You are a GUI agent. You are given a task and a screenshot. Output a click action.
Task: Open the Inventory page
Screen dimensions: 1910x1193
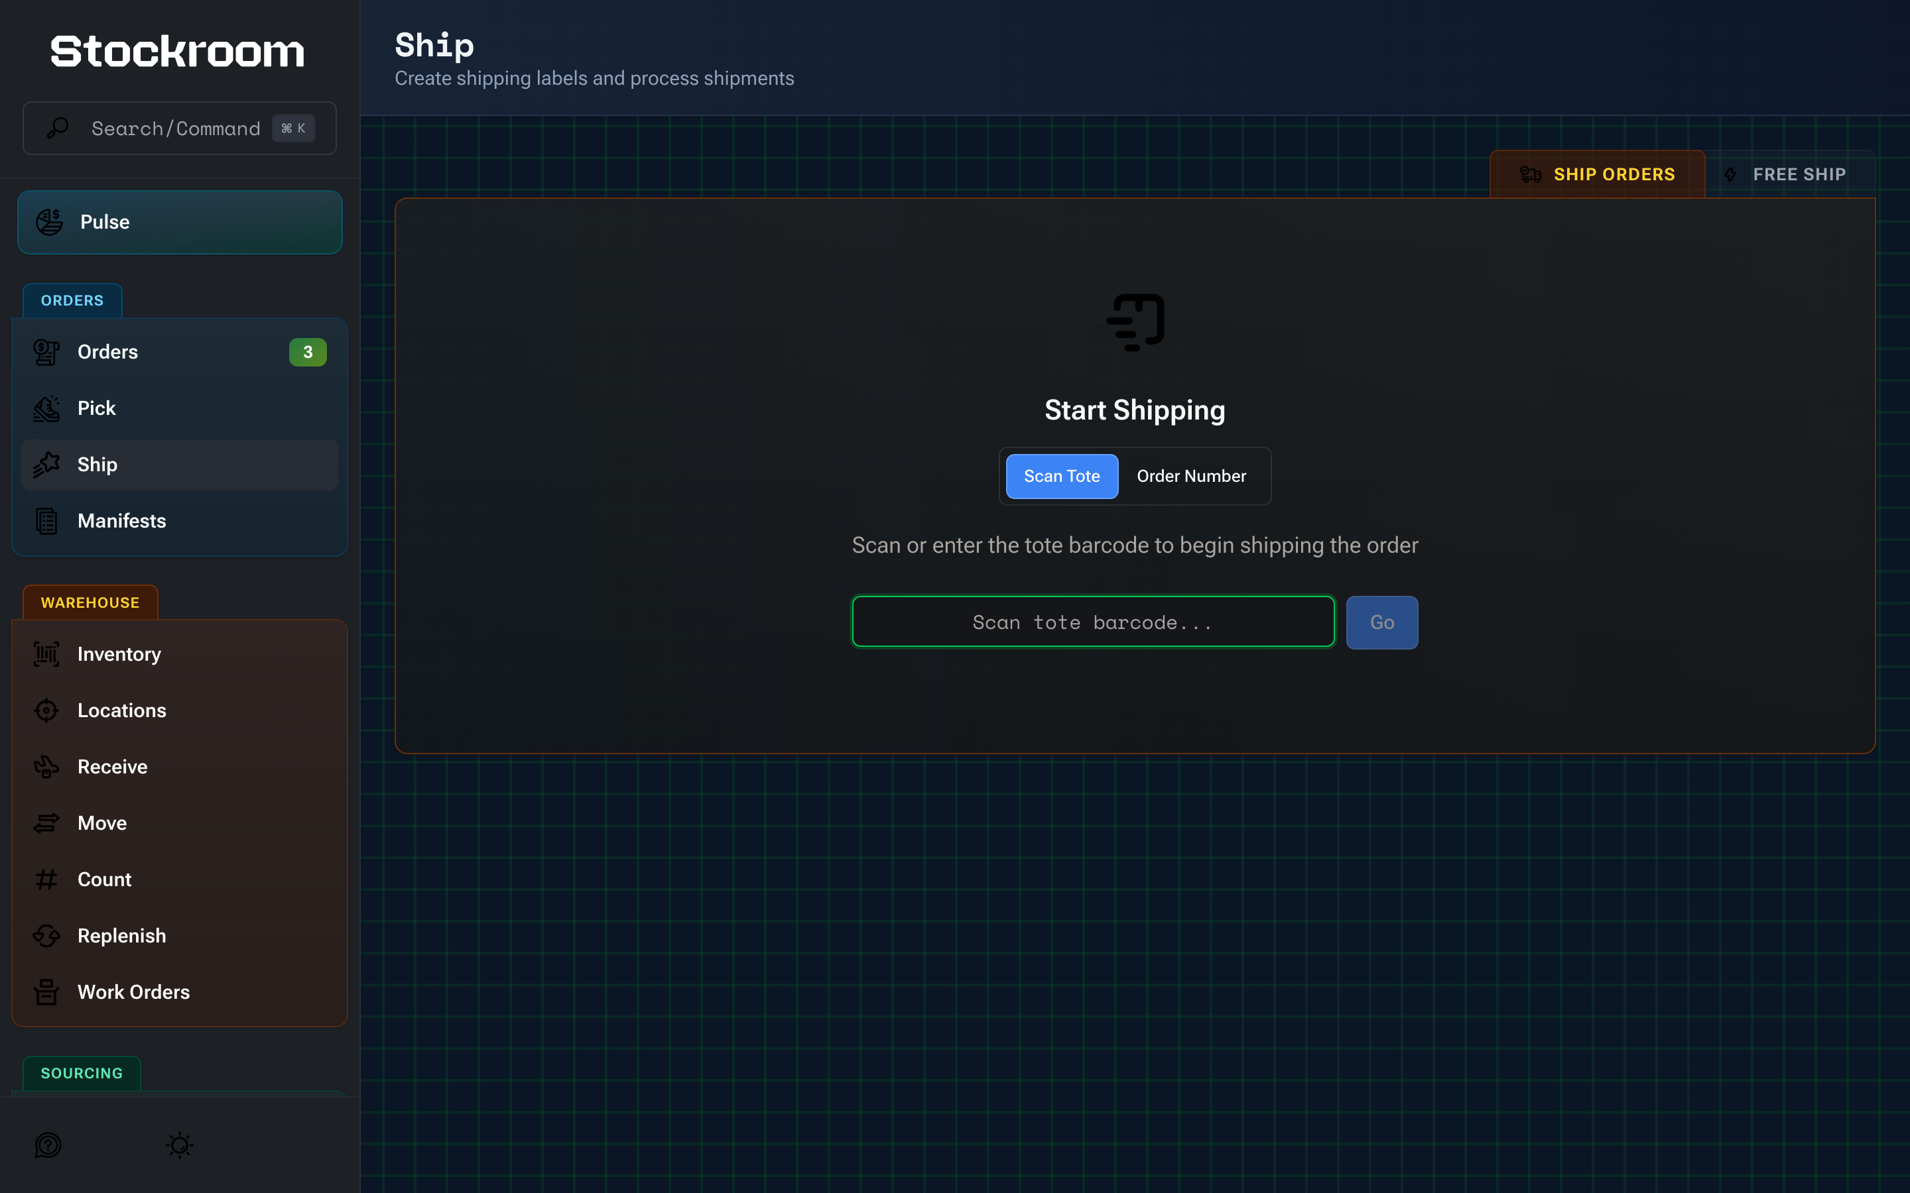tap(180, 654)
